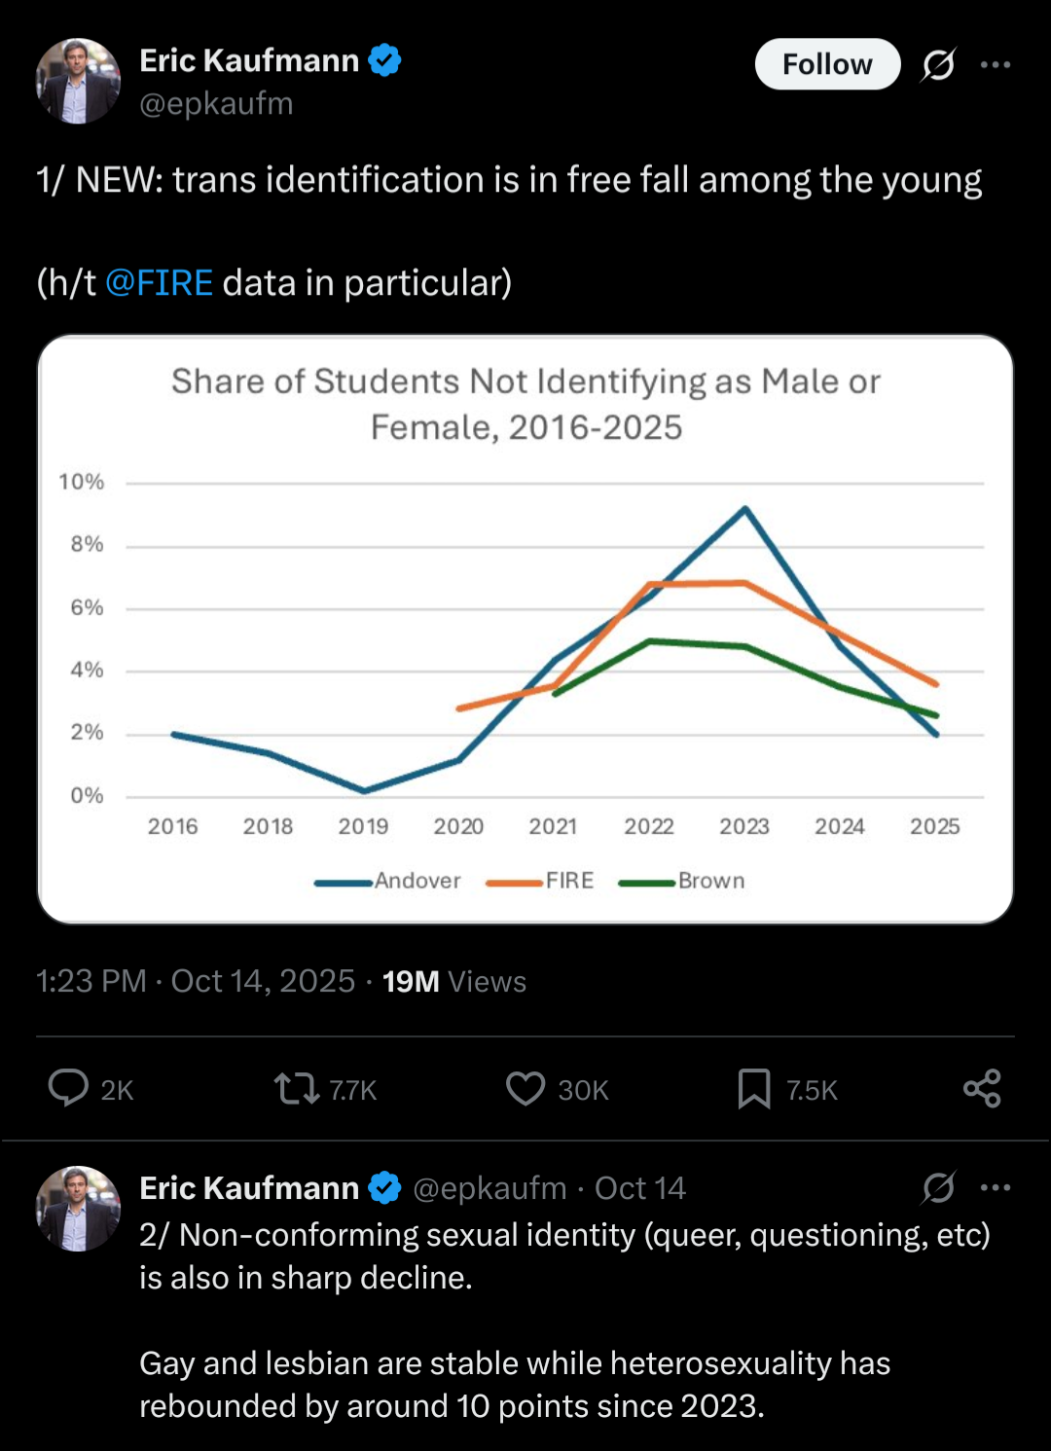The image size is (1051, 1451).
Task: Click the verified badge on main tweet
Action: (x=385, y=60)
